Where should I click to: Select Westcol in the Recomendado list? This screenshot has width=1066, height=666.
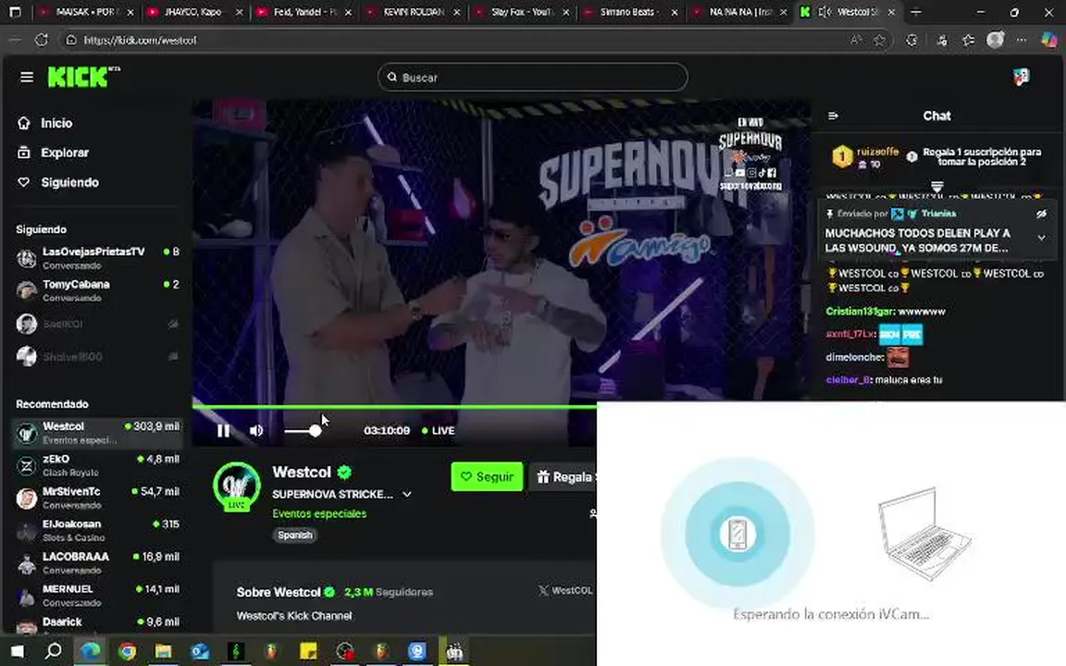tap(97, 432)
